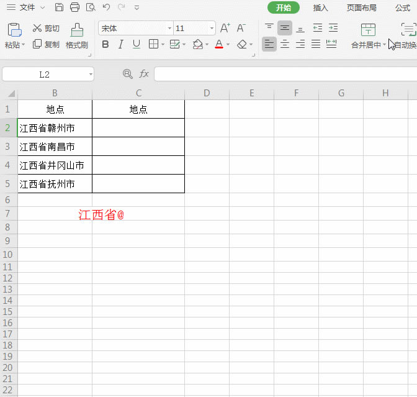Toggle underline formatting
Image resolution: width=417 pixels, height=397 pixels.
click(x=137, y=44)
